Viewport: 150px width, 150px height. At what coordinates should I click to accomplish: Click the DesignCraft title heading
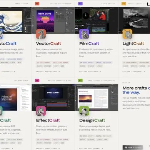click(x=92, y=120)
